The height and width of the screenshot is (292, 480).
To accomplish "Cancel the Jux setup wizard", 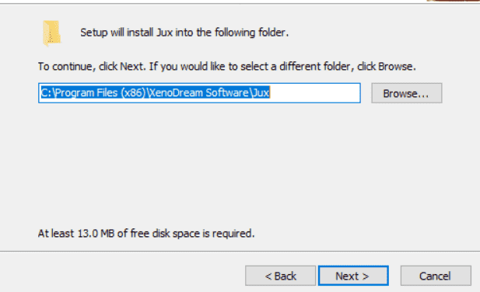I will (436, 276).
